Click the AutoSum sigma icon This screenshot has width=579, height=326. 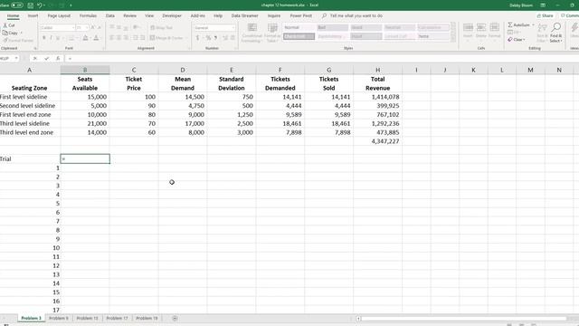[x=510, y=24]
